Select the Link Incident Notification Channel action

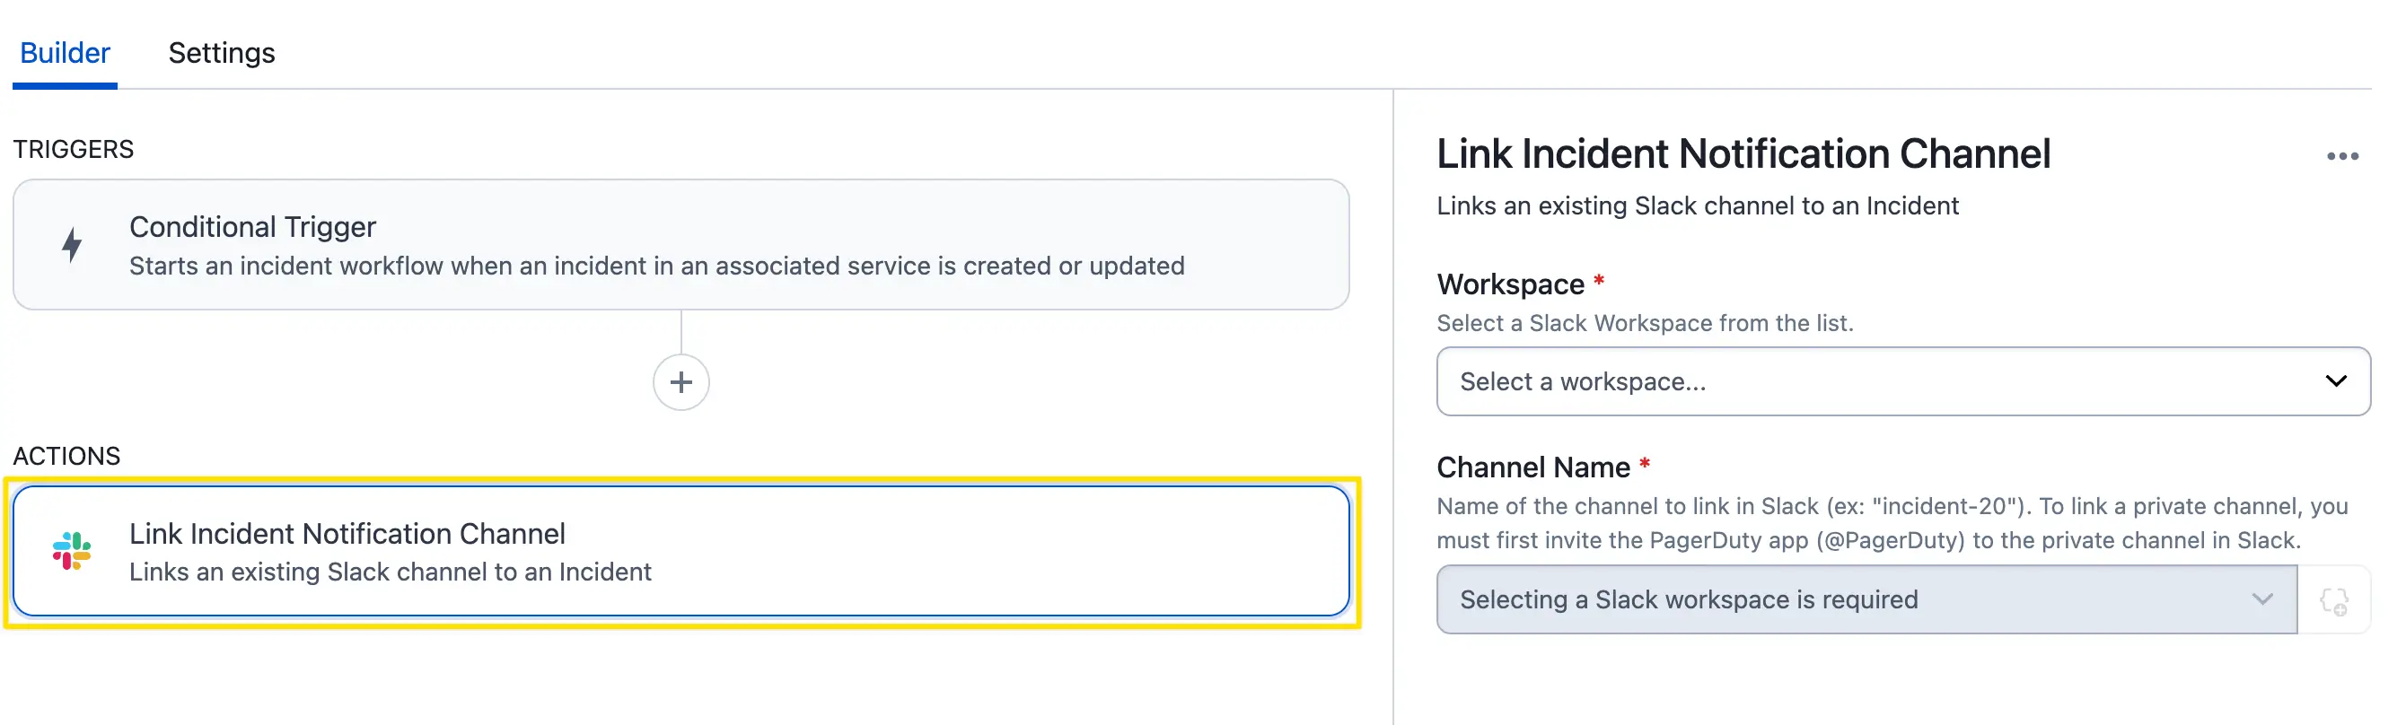(x=681, y=551)
